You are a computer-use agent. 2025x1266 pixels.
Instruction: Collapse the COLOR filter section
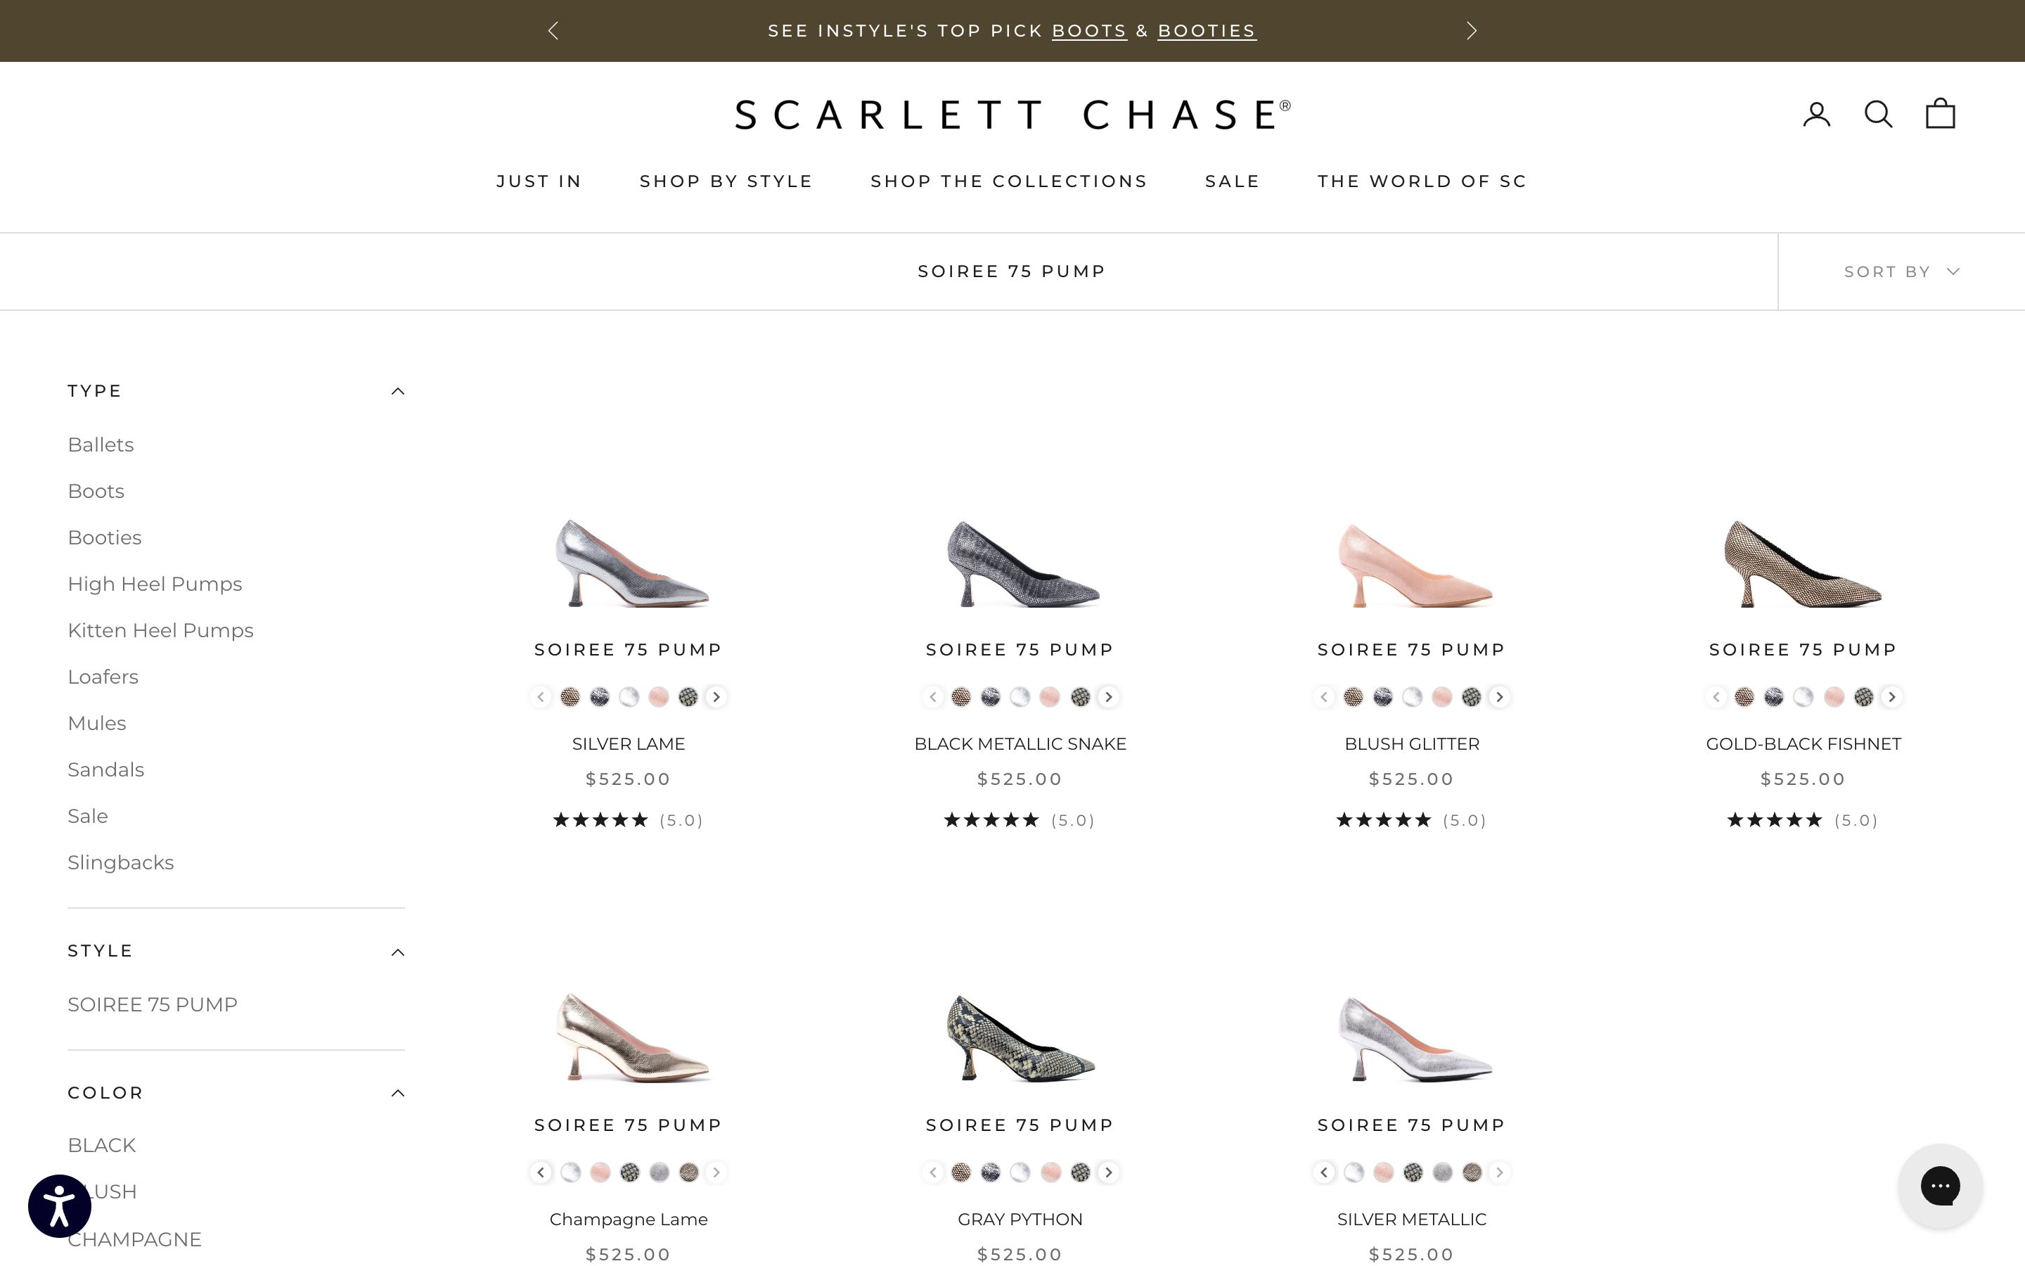click(398, 1093)
